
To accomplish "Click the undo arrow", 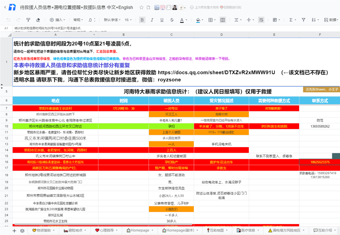I will click(8, 20).
